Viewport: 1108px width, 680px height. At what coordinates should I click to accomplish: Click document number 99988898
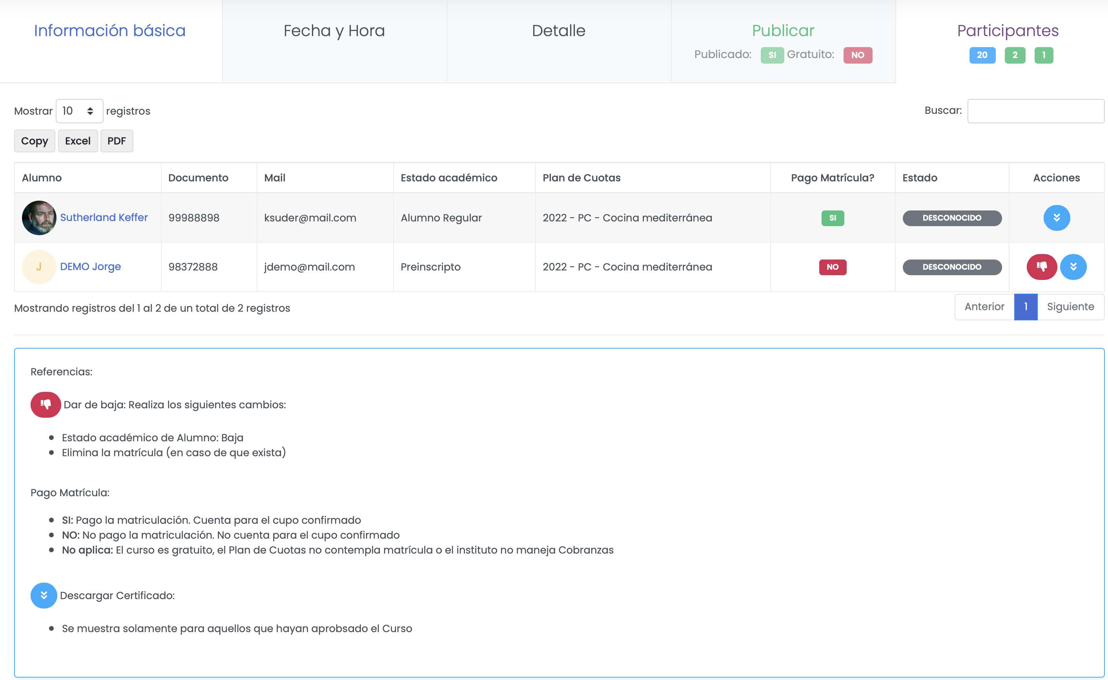click(x=194, y=218)
